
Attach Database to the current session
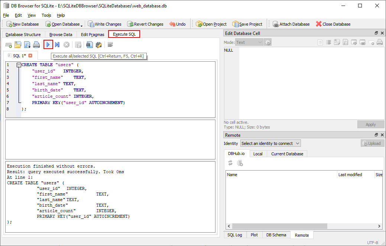pyautogui.click(x=291, y=24)
